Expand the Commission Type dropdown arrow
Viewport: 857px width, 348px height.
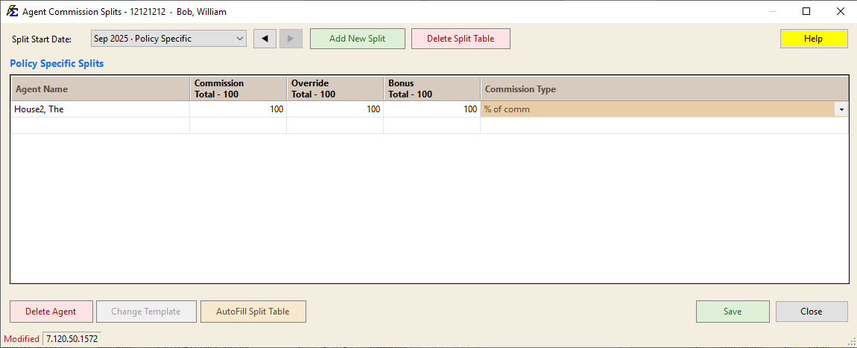(841, 109)
